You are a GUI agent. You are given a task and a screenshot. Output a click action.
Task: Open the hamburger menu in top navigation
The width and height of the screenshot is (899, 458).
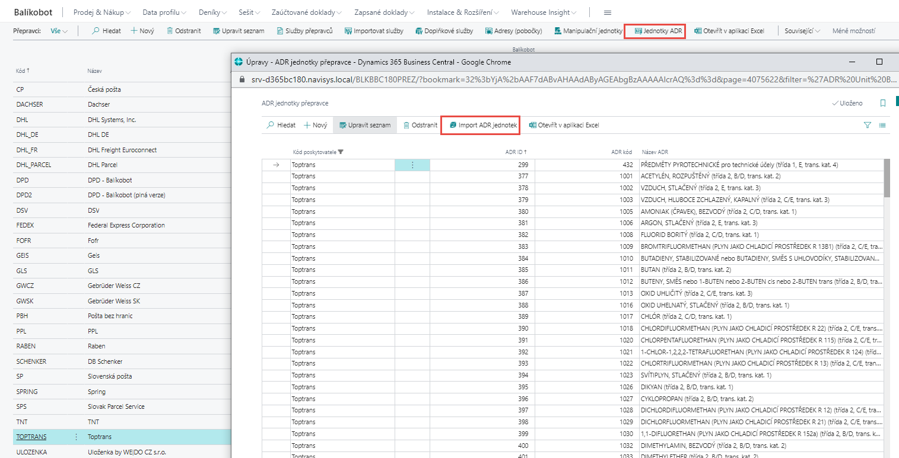click(607, 12)
